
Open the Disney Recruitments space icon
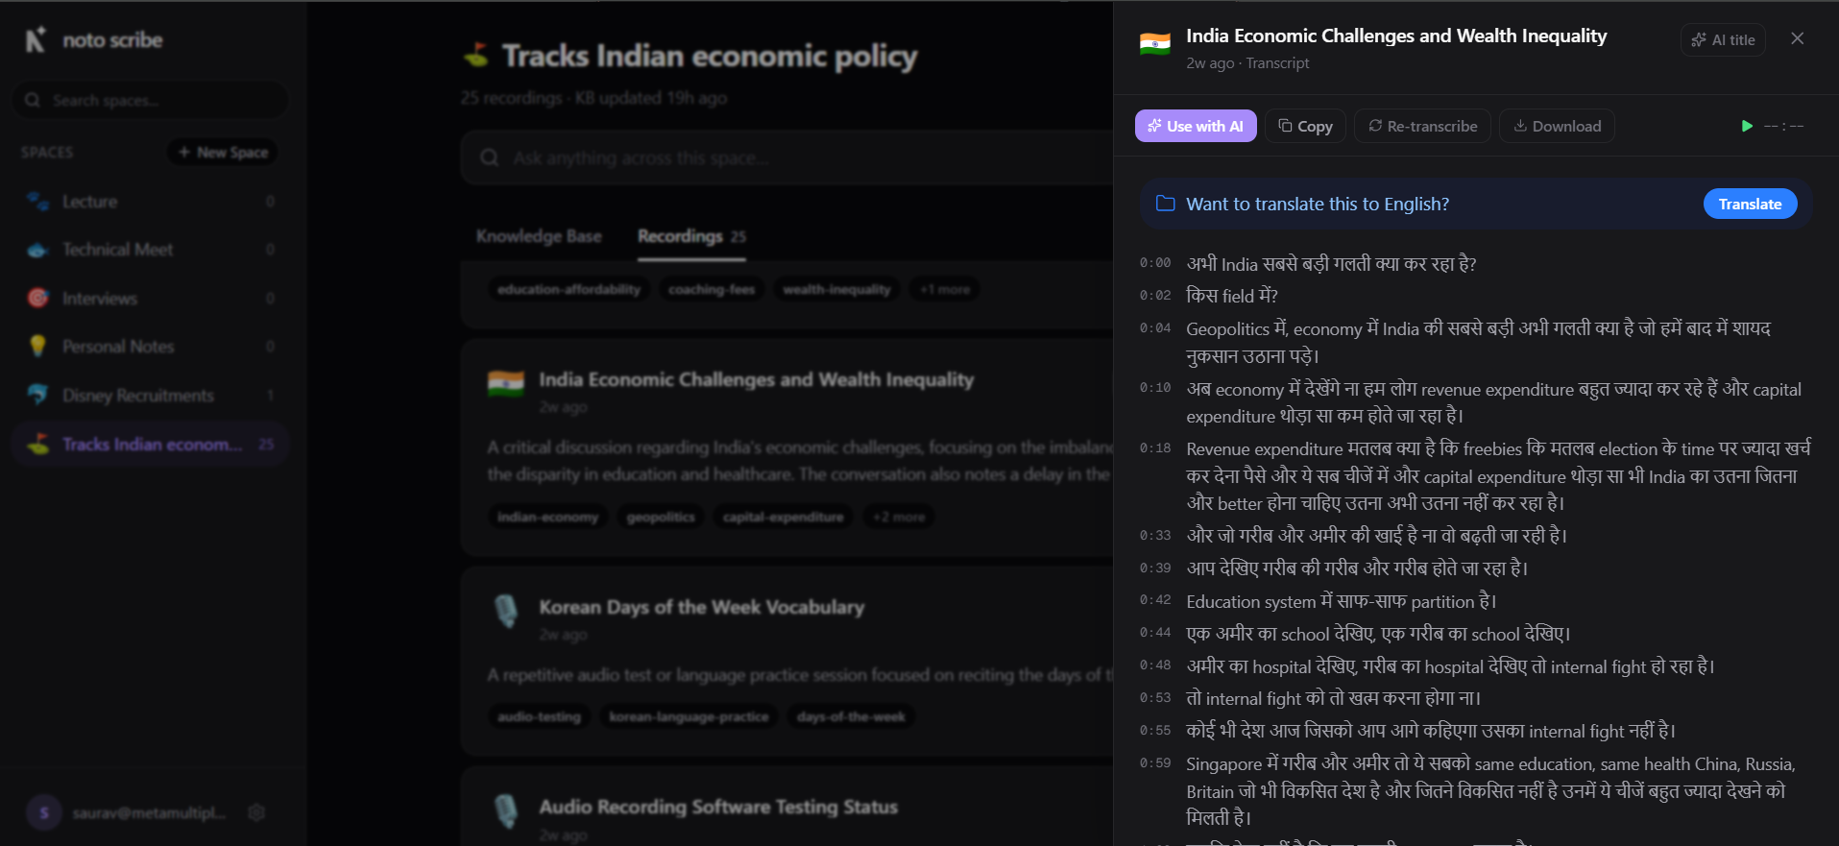(38, 395)
